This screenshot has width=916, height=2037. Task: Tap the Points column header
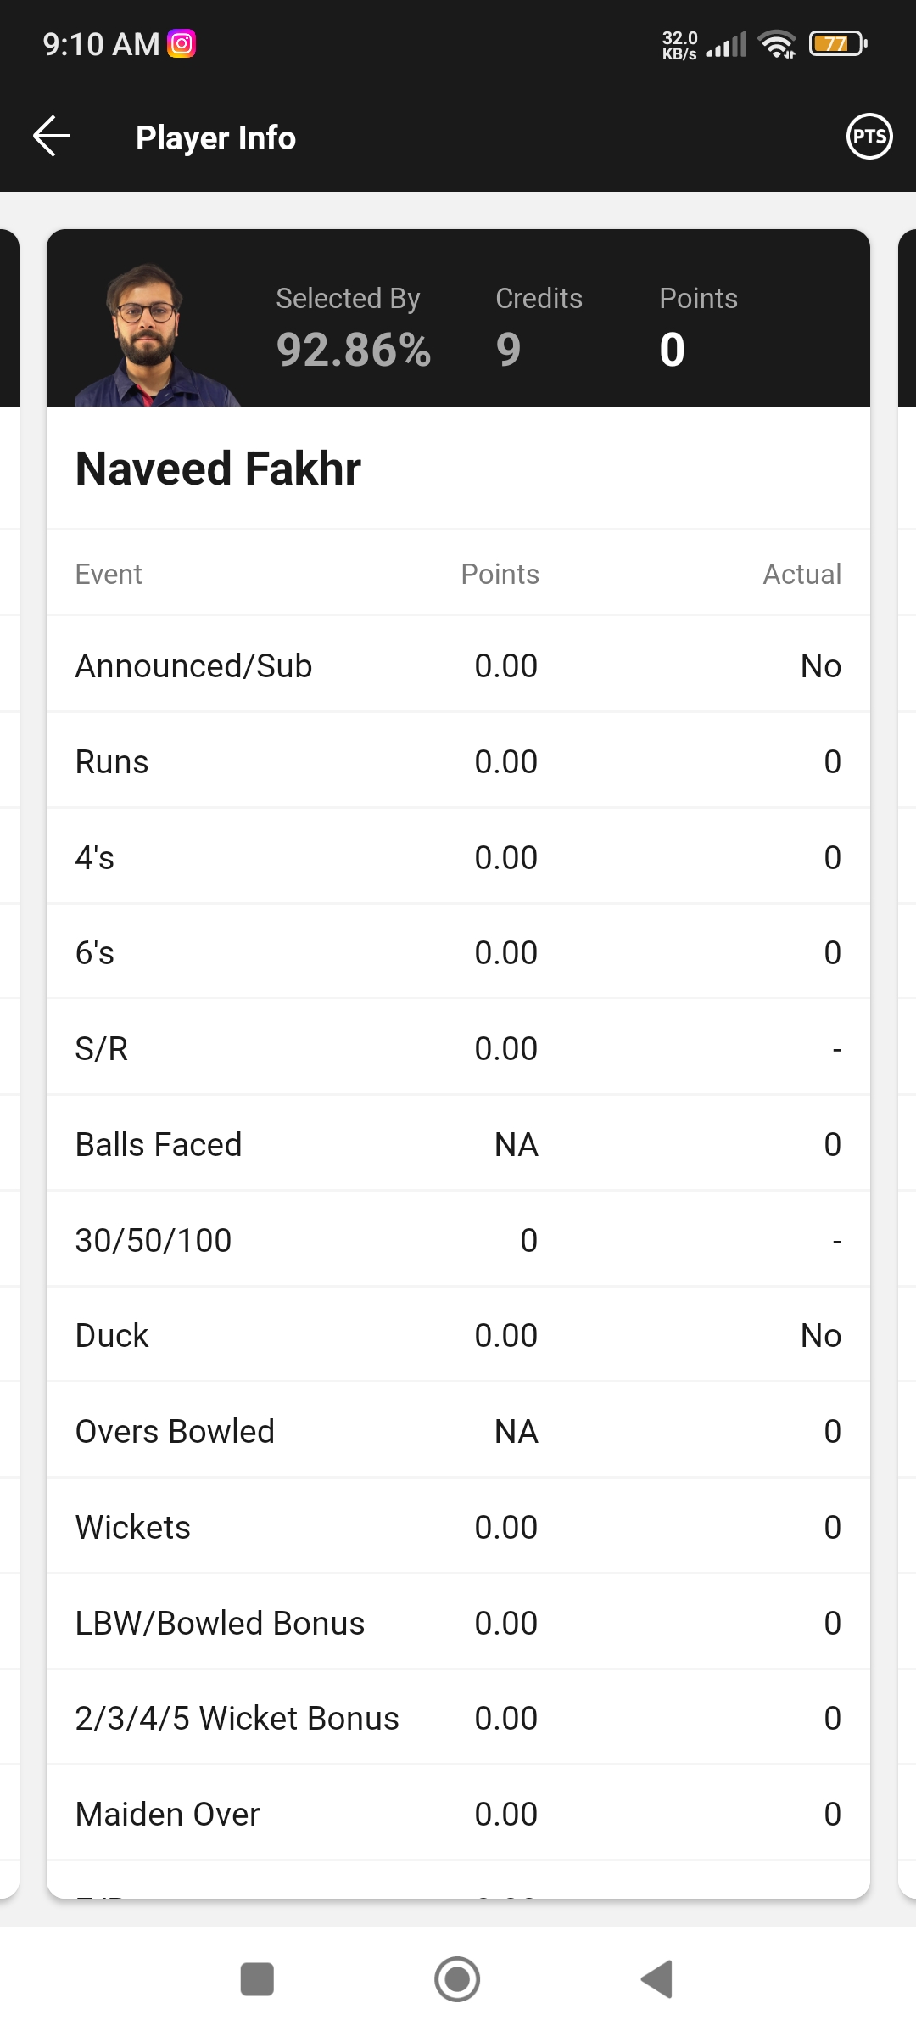500,575
